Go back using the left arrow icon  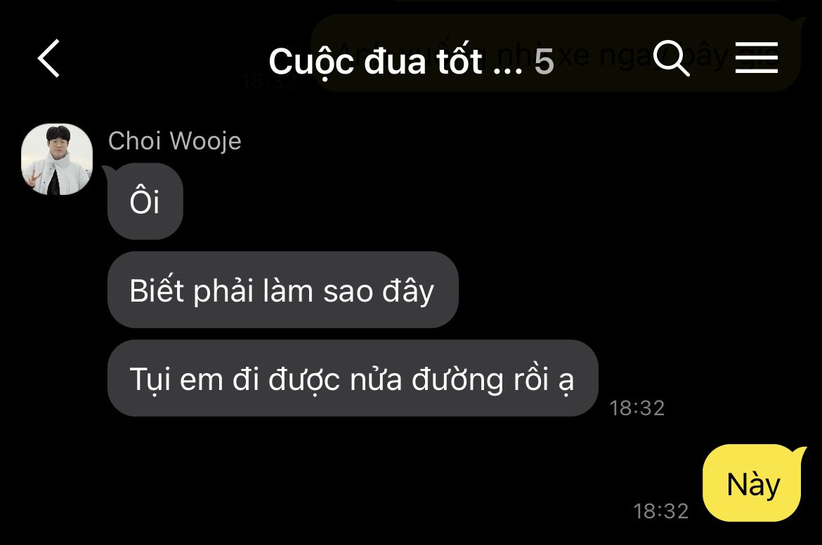(x=48, y=59)
